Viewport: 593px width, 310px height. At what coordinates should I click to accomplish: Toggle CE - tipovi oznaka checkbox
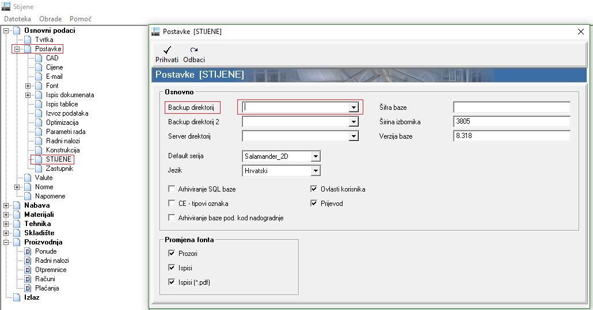(x=172, y=203)
